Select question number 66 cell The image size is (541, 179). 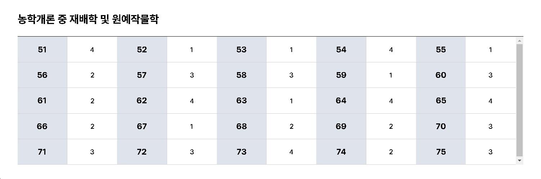[43, 126]
